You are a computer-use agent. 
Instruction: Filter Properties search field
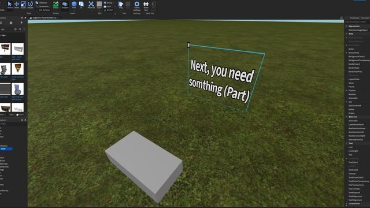pyautogui.click(x=358, y=22)
